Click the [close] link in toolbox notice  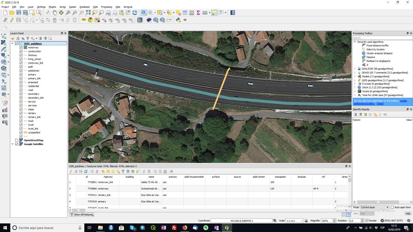point(380,103)
